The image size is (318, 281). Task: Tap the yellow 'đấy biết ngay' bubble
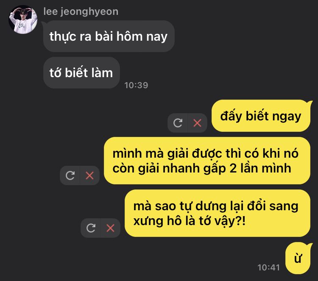tap(261, 116)
